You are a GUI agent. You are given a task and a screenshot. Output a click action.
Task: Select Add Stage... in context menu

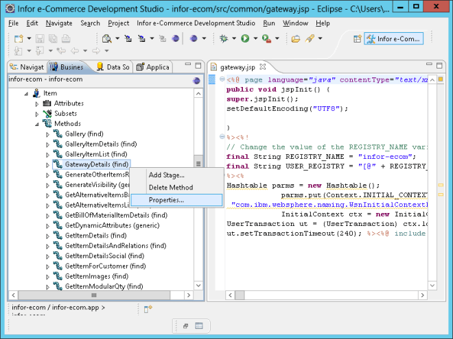click(x=166, y=175)
